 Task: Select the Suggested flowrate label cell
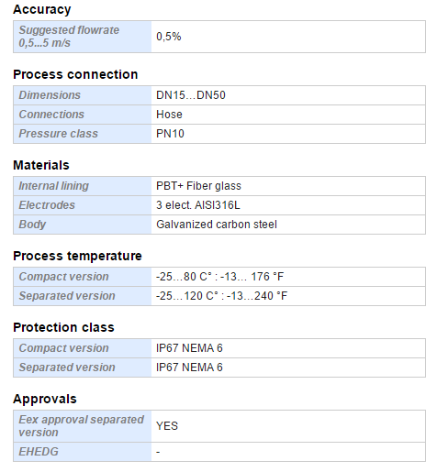coord(83,37)
